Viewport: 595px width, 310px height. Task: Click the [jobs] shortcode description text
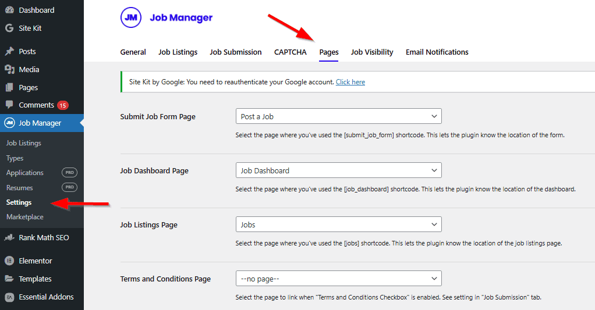[x=399, y=243]
